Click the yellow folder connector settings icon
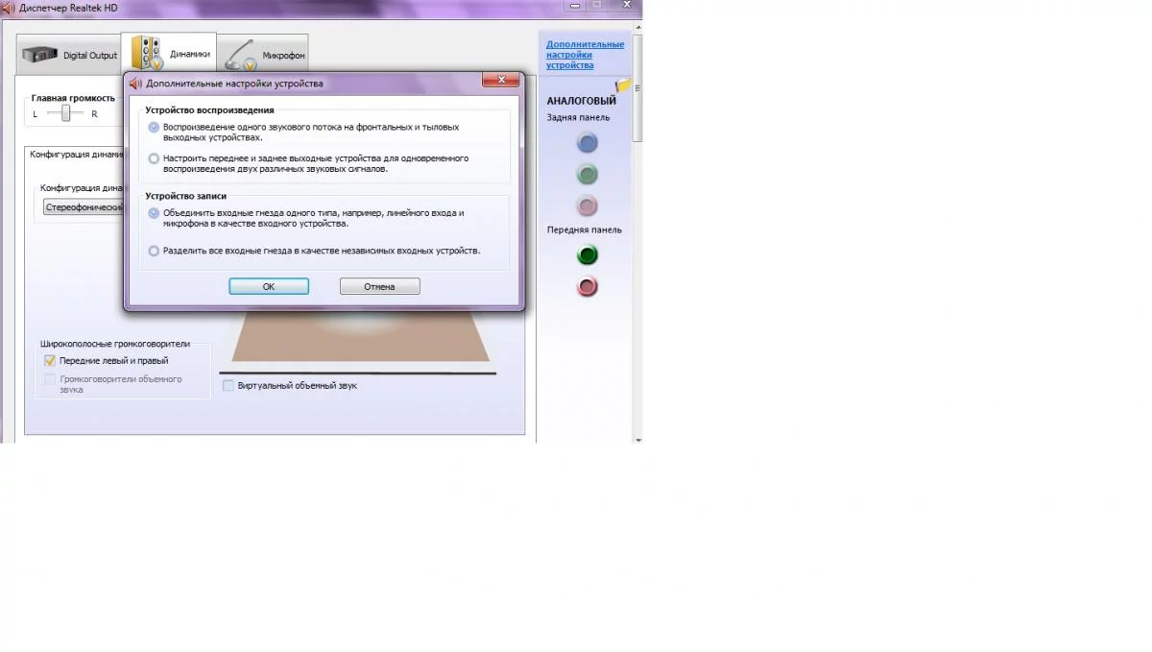Image resolution: width=1152 pixels, height=652 pixels. [x=624, y=85]
